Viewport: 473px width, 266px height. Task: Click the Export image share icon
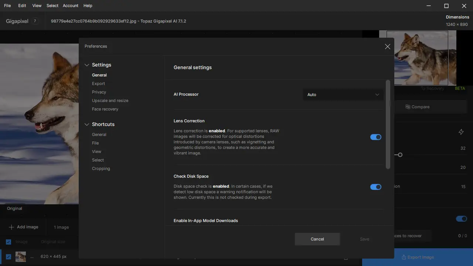pos(404,257)
